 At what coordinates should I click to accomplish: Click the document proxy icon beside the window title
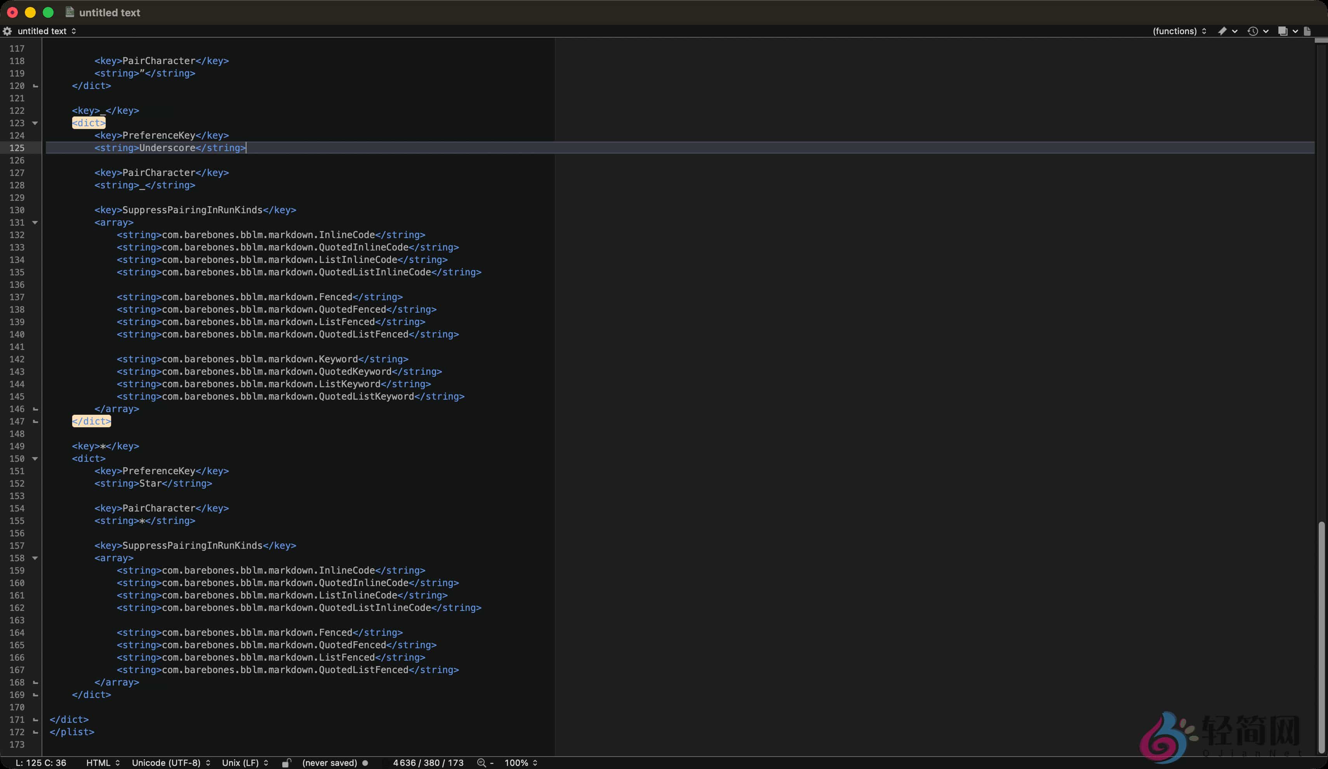[x=69, y=12]
